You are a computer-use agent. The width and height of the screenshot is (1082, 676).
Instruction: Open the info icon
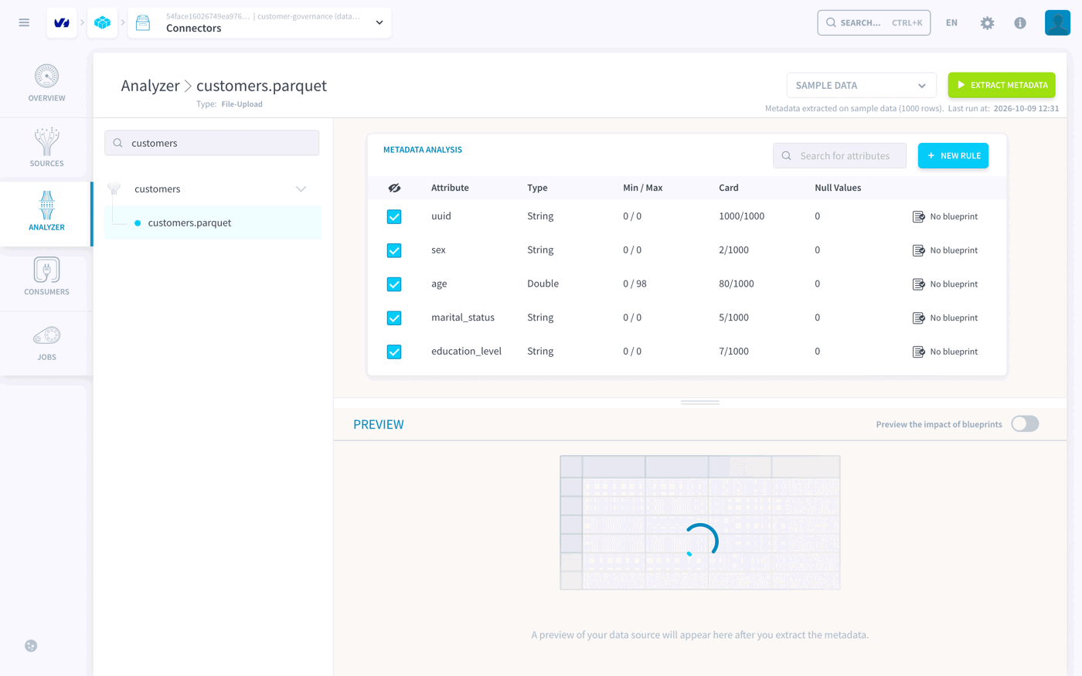1020,23
